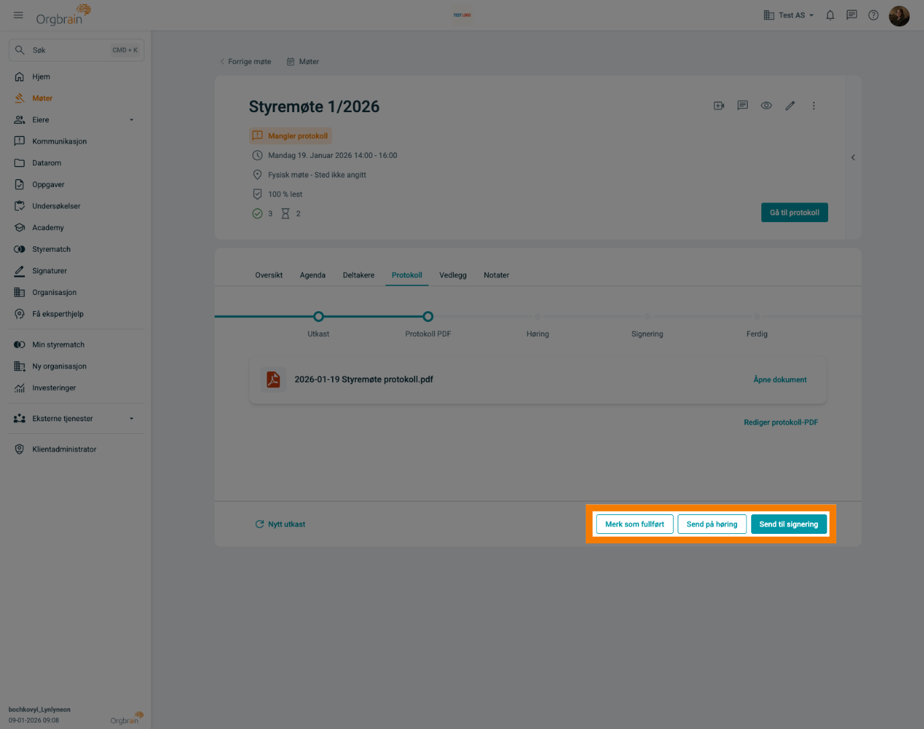Select the Utkast step marker
This screenshot has width=924, height=729.
[319, 317]
